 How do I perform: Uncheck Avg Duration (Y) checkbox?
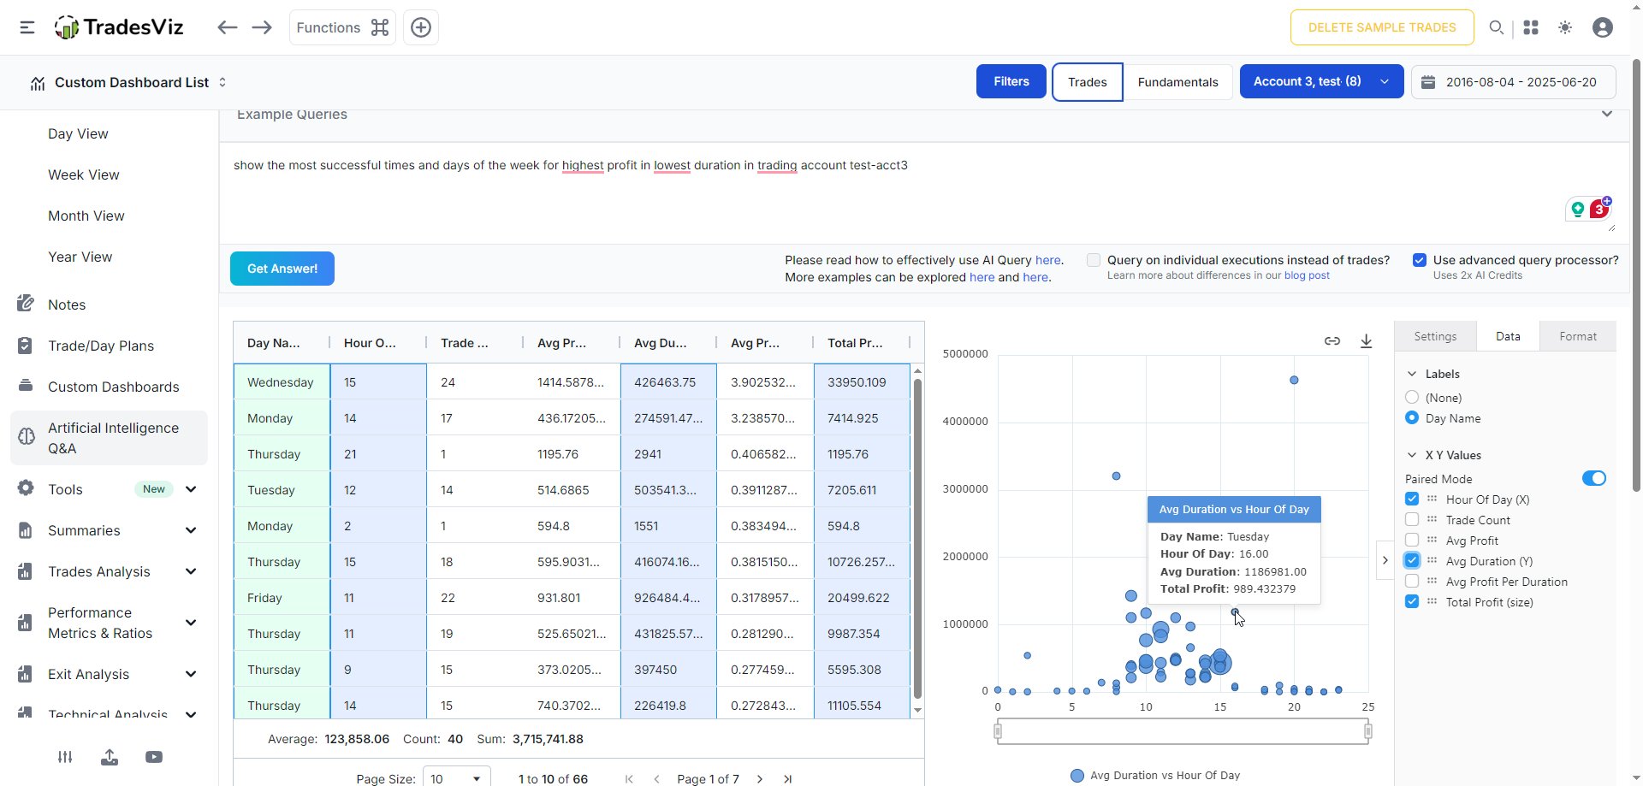[1412, 560]
